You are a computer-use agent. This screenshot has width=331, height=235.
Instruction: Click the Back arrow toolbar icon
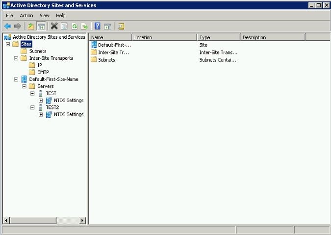[7, 26]
